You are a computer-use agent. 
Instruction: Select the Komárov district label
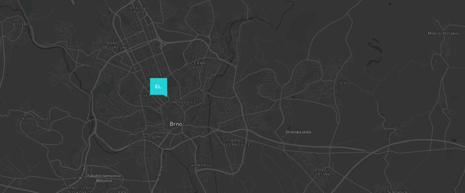(x=201, y=165)
